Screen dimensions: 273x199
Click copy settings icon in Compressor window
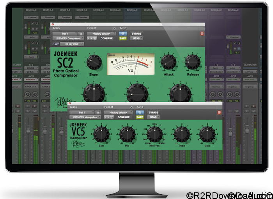[x=95, y=38]
